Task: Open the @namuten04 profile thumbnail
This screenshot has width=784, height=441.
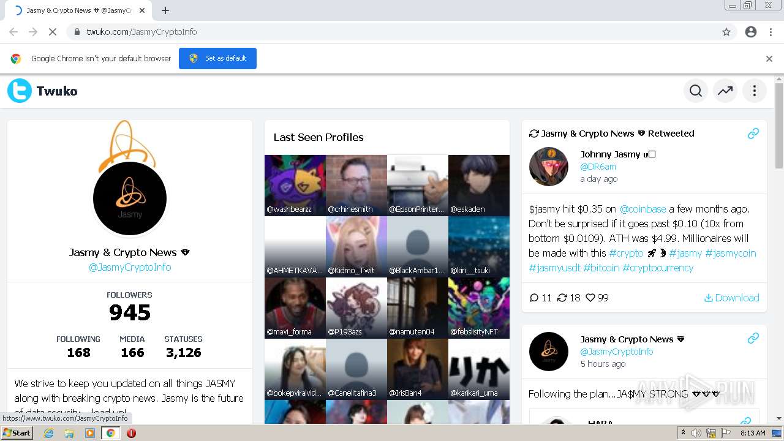Action: point(418,308)
